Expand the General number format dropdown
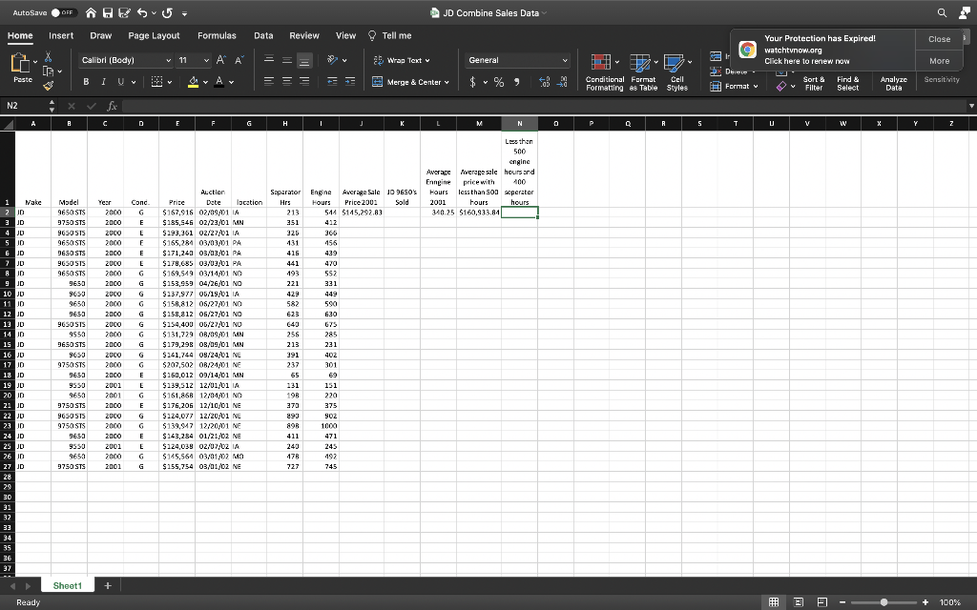 coord(563,60)
